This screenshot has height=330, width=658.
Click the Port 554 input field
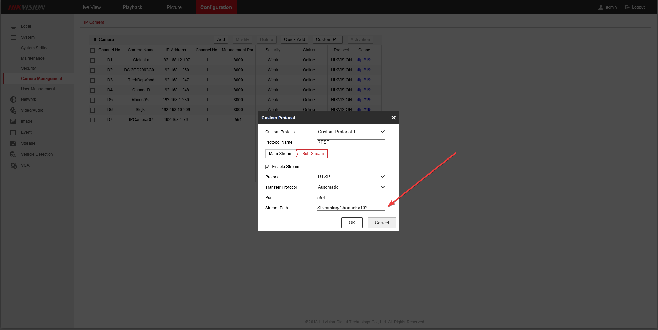pyautogui.click(x=351, y=198)
